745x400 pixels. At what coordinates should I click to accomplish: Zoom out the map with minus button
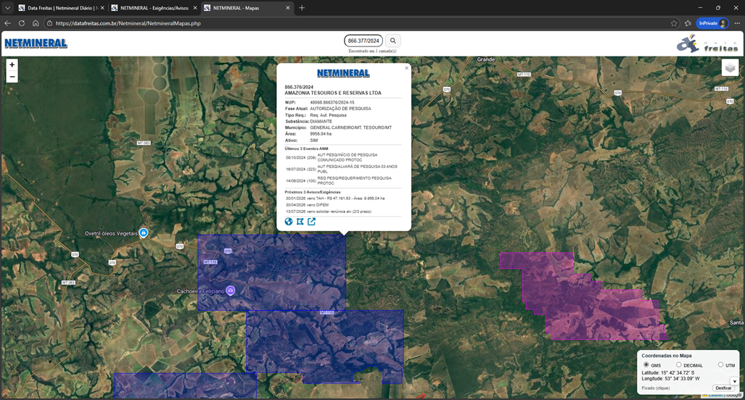pos(12,77)
